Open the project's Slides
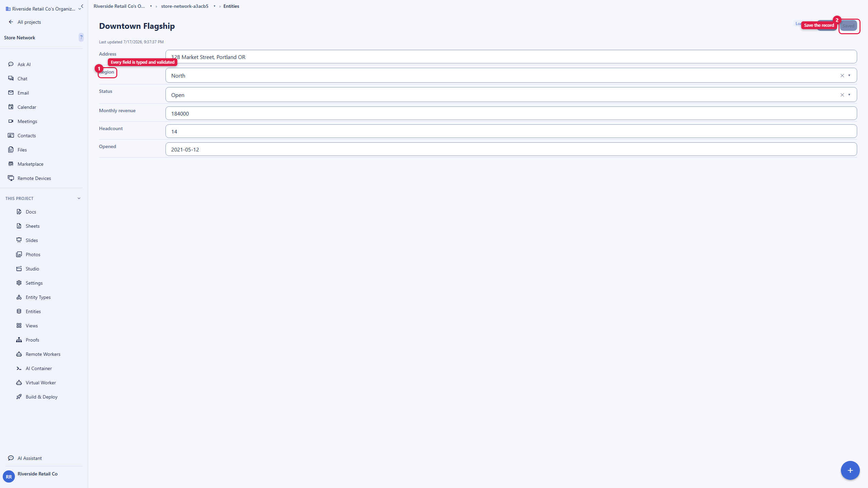868x488 pixels. point(32,240)
